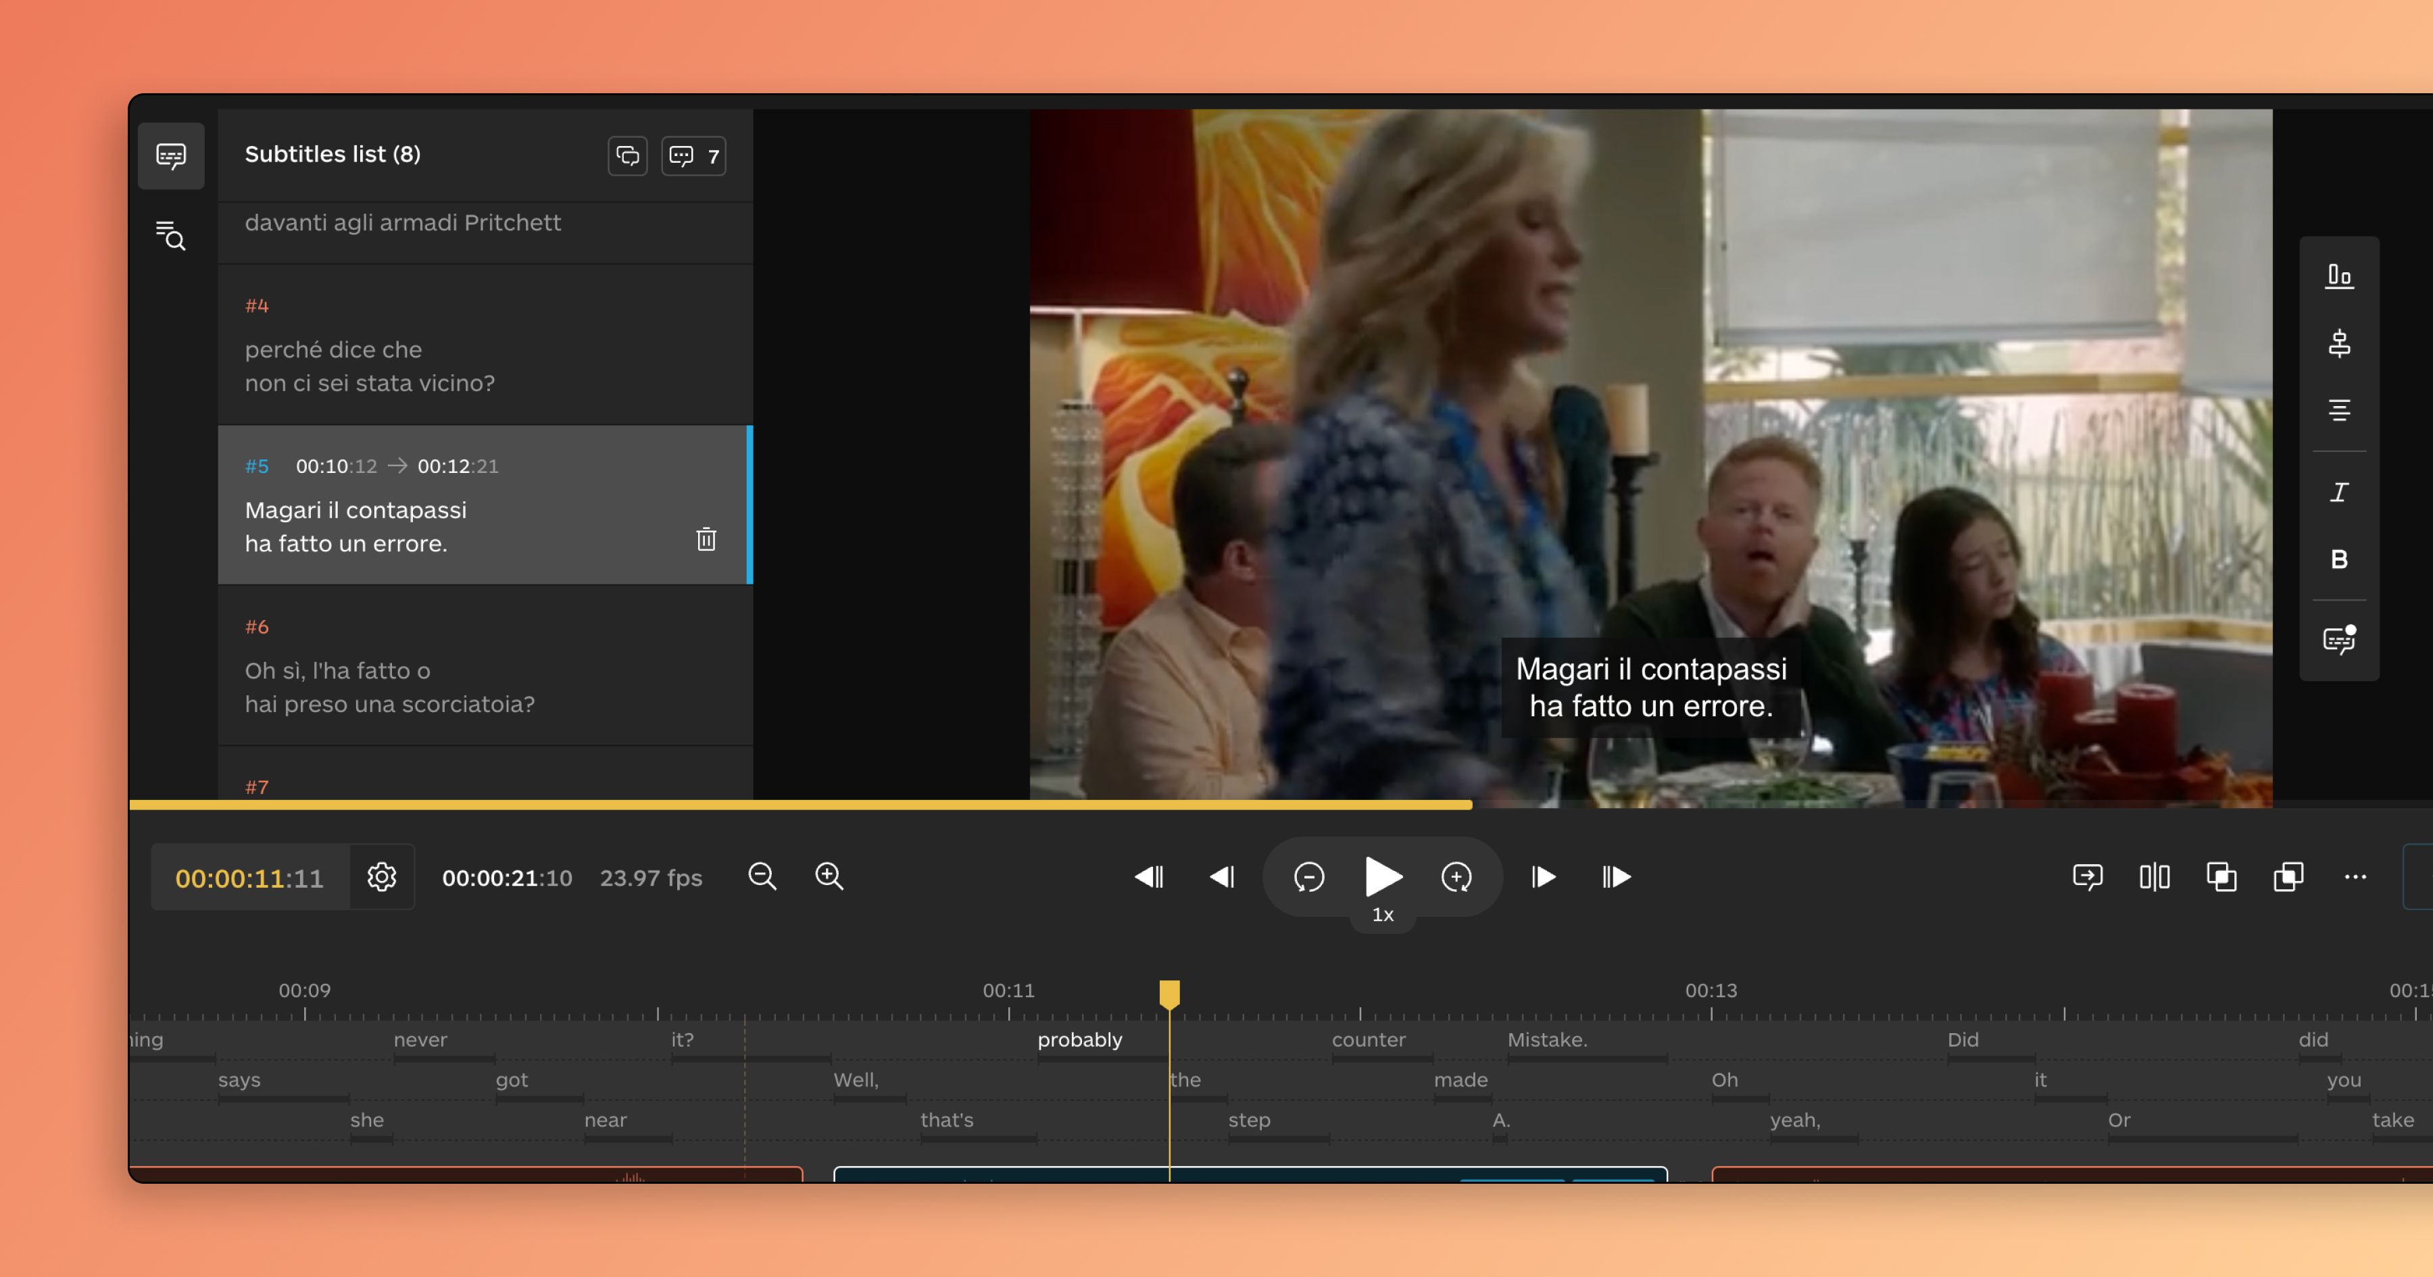The image size is (2433, 1277).
Task: Open the subtitles list panel icon
Action: 171,156
